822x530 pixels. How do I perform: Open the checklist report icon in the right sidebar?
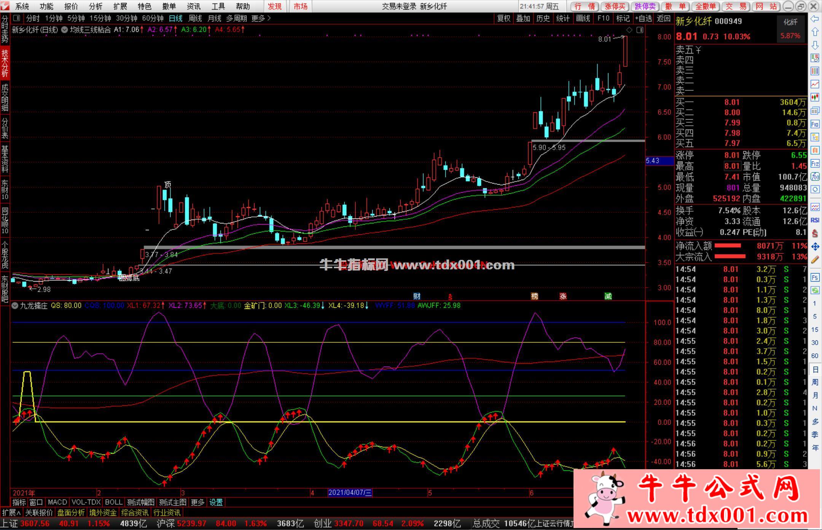[x=815, y=58]
